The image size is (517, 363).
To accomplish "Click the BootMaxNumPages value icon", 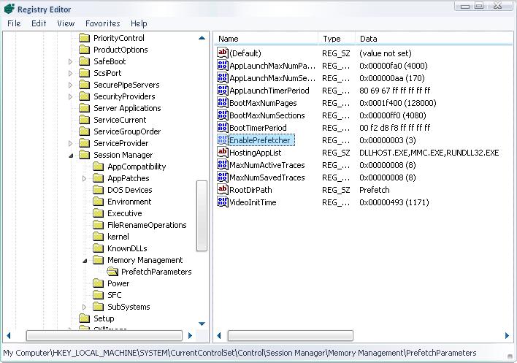I will (x=223, y=102).
